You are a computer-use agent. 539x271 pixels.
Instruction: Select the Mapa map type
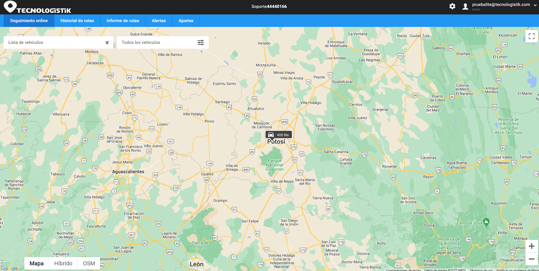pos(37,263)
